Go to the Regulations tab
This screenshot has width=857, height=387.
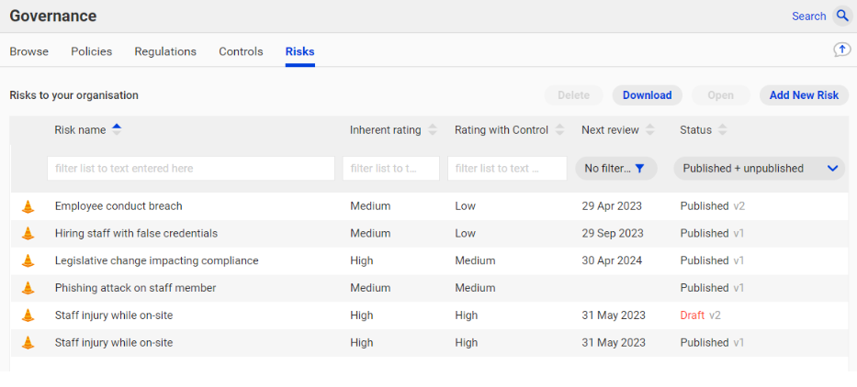165,51
